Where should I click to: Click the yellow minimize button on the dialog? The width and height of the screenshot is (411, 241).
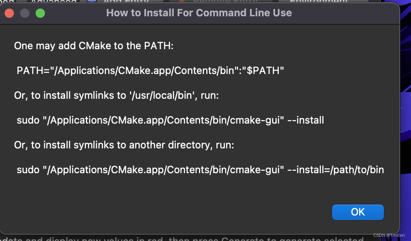pyautogui.click(x=24, y=13)
